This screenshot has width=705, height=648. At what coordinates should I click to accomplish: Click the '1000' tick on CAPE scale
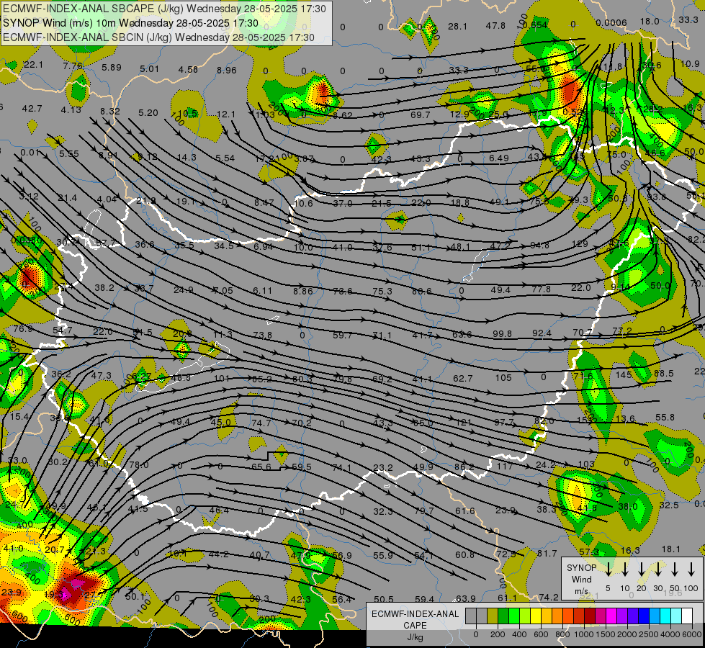pyautogui.click(x=583, y=634)
